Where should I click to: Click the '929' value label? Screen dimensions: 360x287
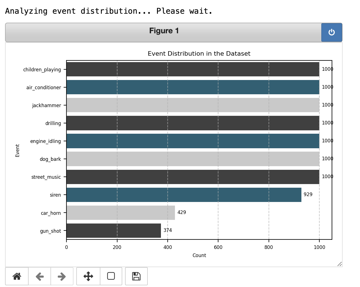point(308,194)
